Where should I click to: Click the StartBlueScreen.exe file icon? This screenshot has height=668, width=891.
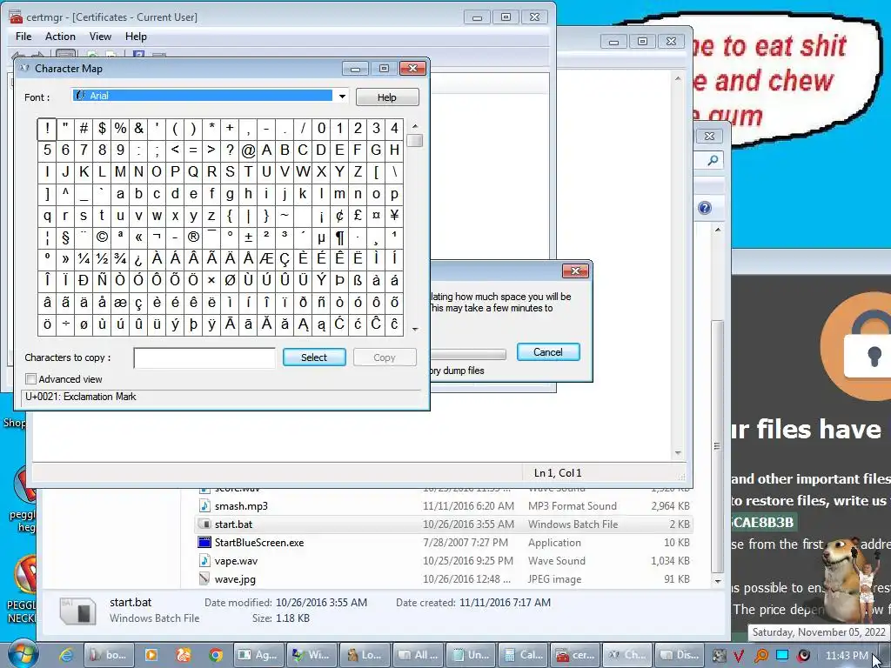coord(204,543)
